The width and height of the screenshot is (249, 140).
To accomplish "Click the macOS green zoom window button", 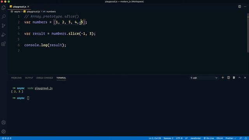I will pos(9,2).
